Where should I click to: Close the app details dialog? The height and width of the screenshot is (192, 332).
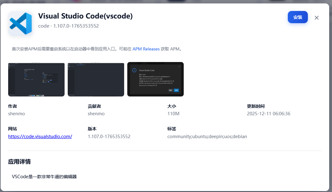coord(317,18)
